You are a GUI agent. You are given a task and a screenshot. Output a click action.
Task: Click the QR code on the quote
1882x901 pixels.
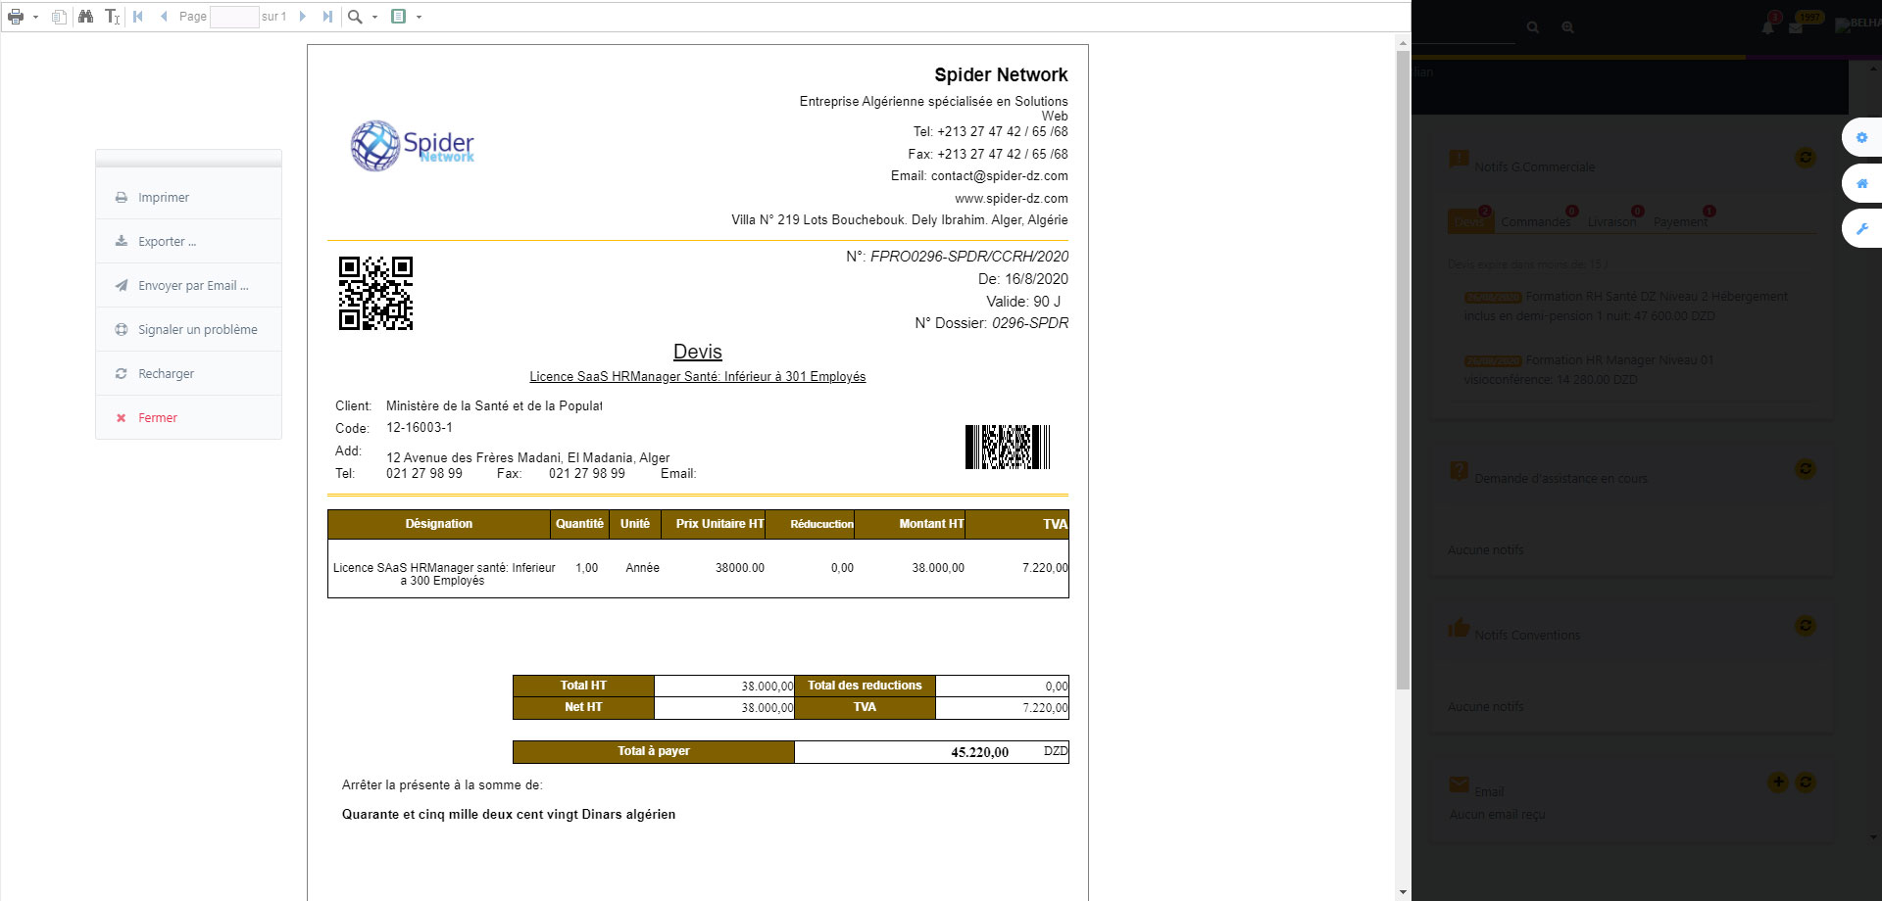(375, 293)
